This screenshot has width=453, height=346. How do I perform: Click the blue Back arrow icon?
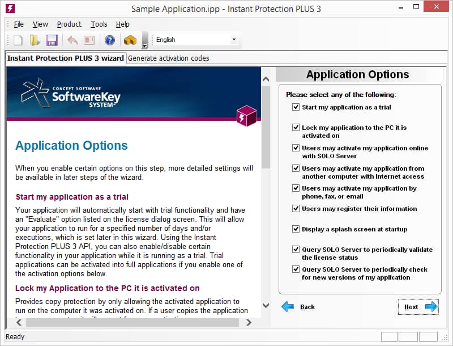(x=288, y=307)
